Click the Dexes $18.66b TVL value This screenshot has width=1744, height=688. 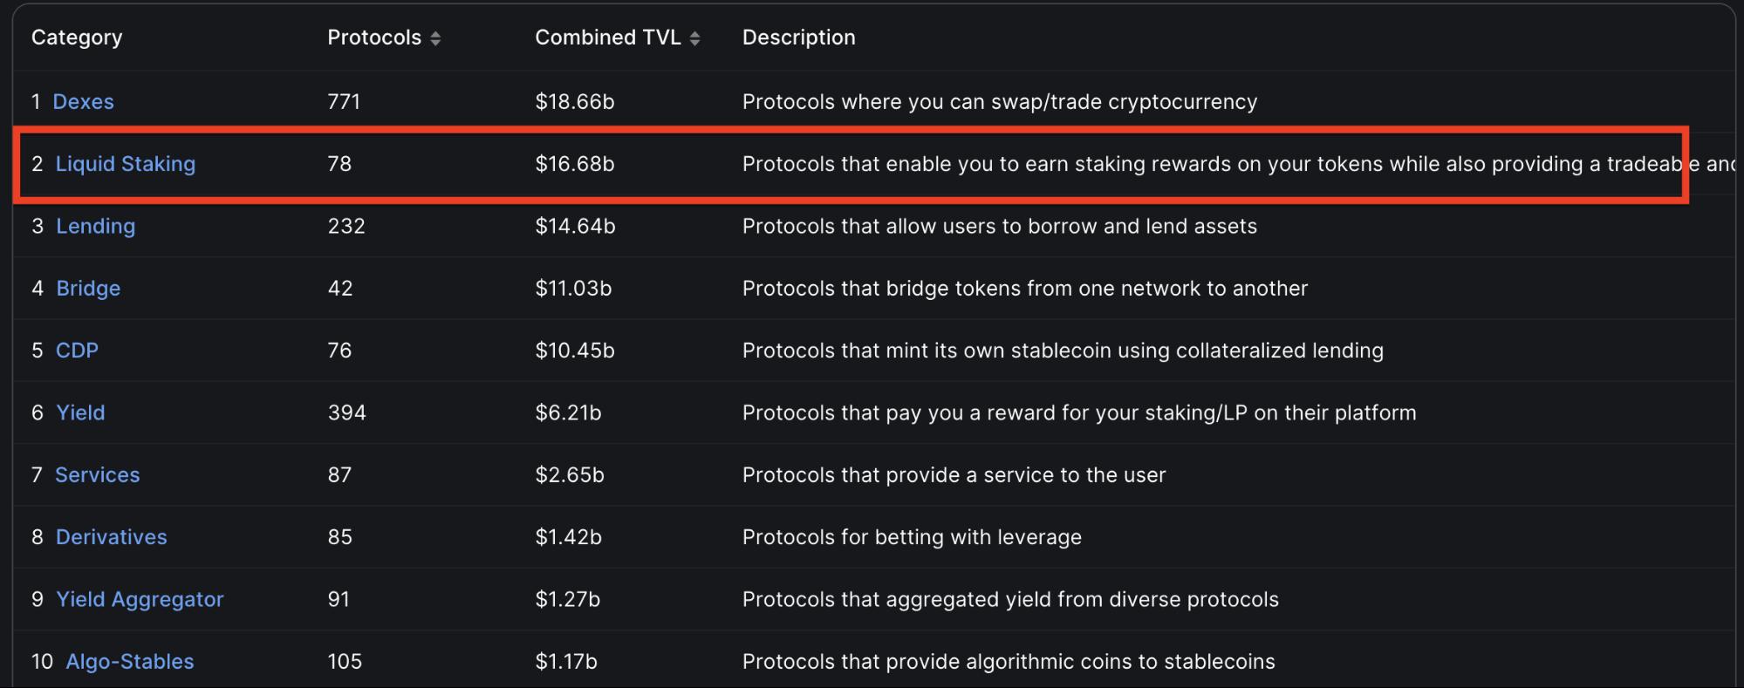(574, 102)
